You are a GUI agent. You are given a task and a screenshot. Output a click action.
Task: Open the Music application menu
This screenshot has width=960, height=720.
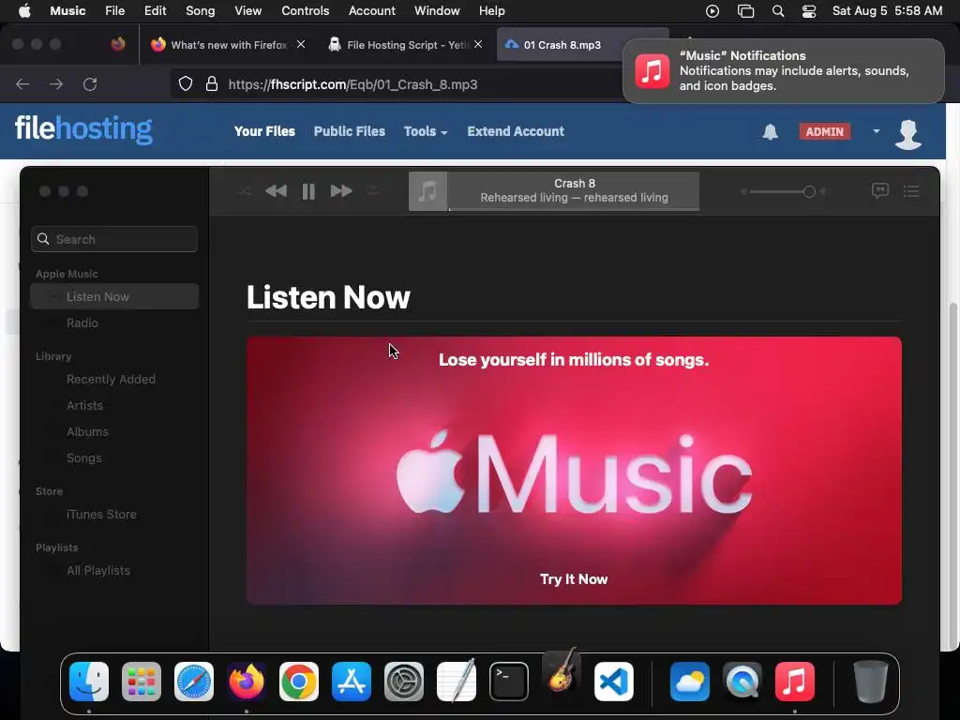click(x=67, y=11)
